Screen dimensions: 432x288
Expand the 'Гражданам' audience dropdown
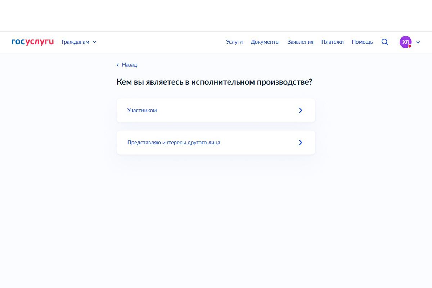pyautogui.click(x=76, y=42)
